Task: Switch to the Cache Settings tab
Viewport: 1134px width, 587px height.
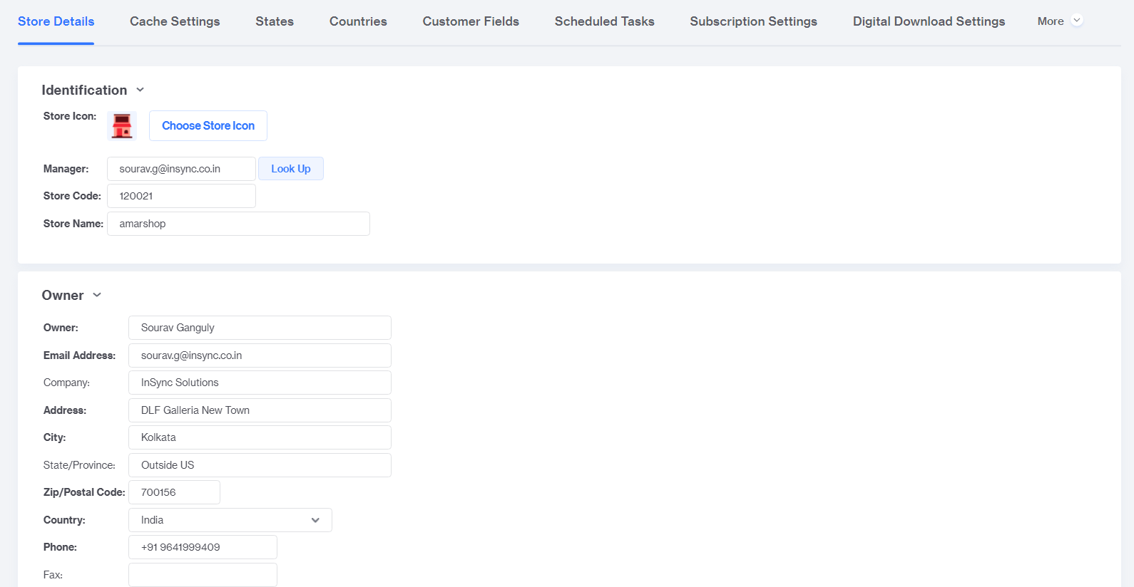Action: coord(175,21)
